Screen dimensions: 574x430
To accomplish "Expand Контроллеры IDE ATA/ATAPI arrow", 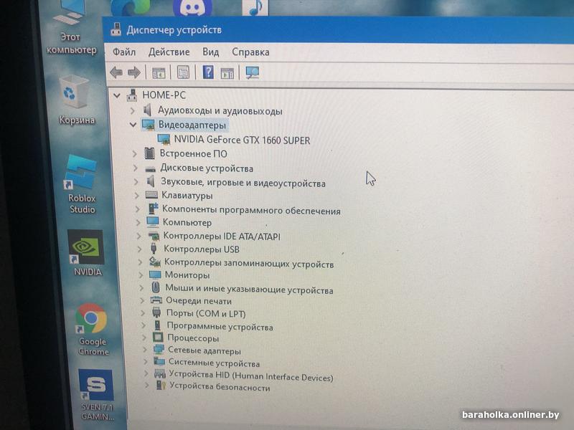I will point(139,236).
